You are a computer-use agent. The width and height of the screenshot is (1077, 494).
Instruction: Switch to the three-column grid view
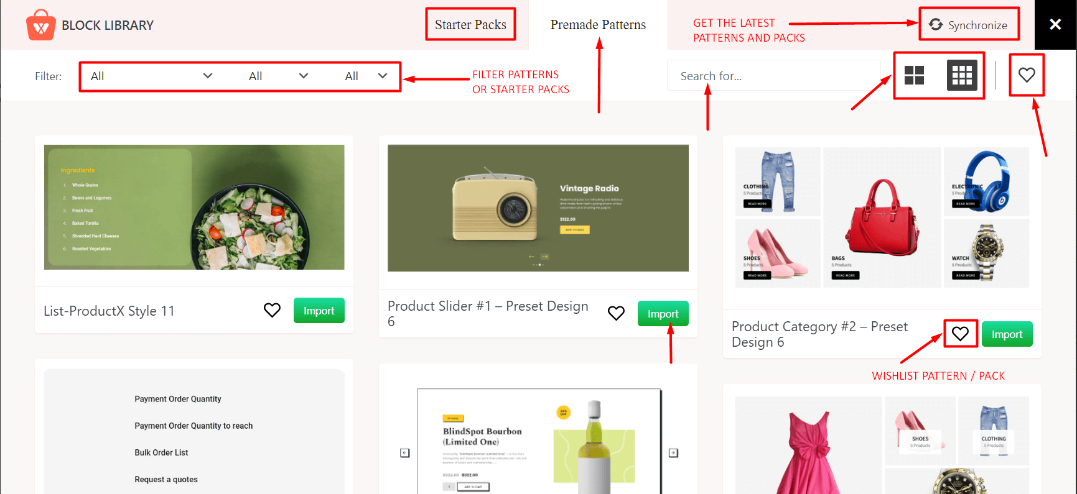point(962,75)
